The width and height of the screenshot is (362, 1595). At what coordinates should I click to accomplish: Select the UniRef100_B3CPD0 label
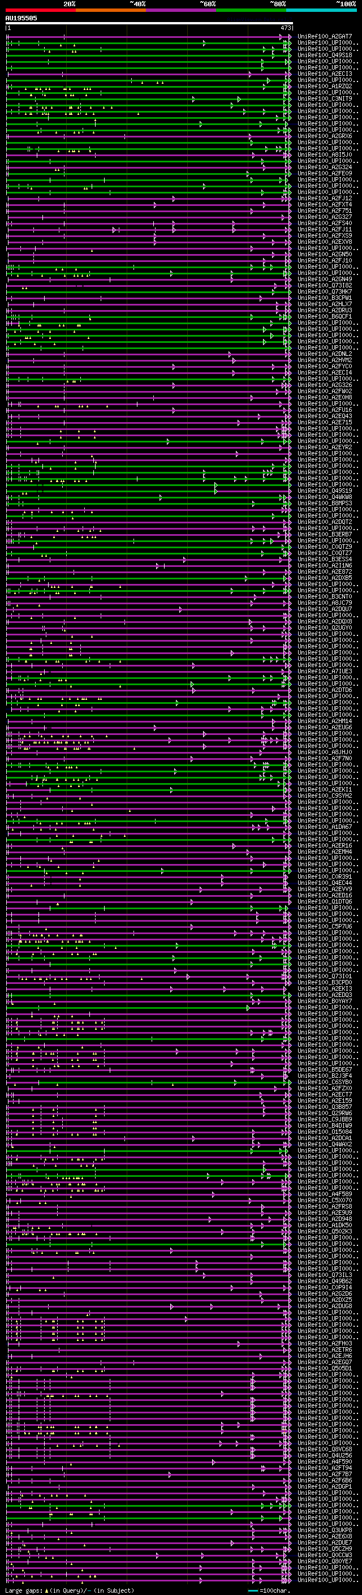pyautogui.click(x=325, y=982)
